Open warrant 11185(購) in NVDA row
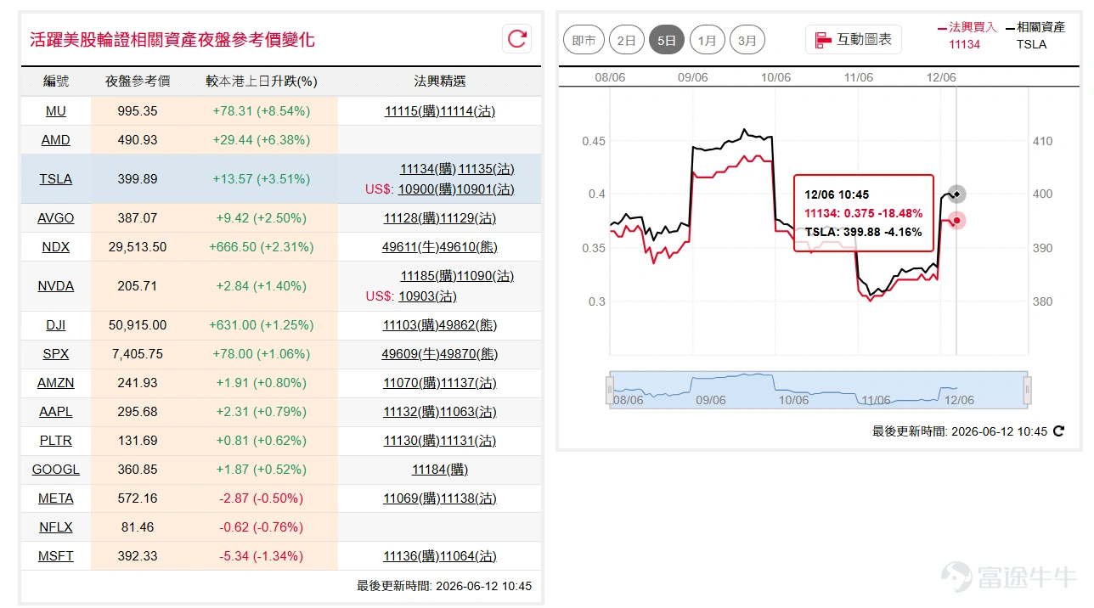The height and width of the screenshot is (608, 1094). click(428, 276)
